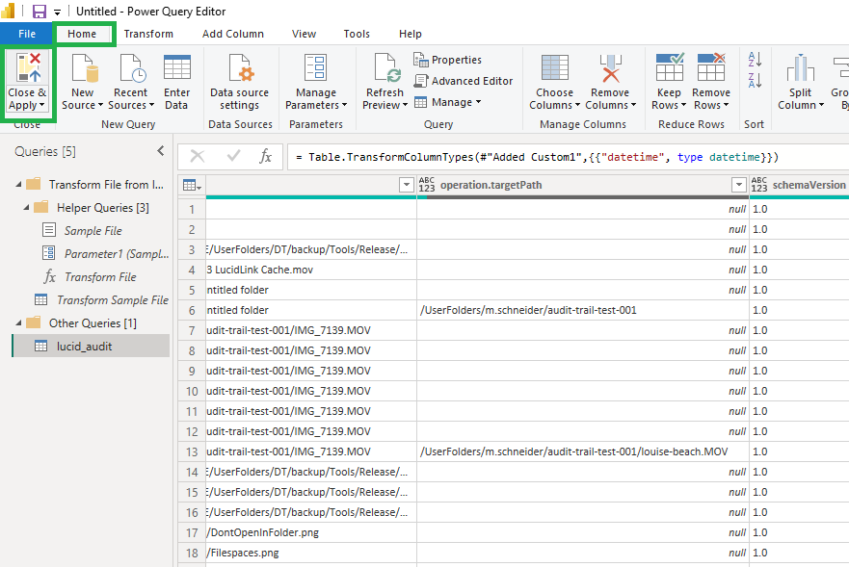Collapse the Other Queries group
This screenshot has height=567, width=849.
coord(19,323)
